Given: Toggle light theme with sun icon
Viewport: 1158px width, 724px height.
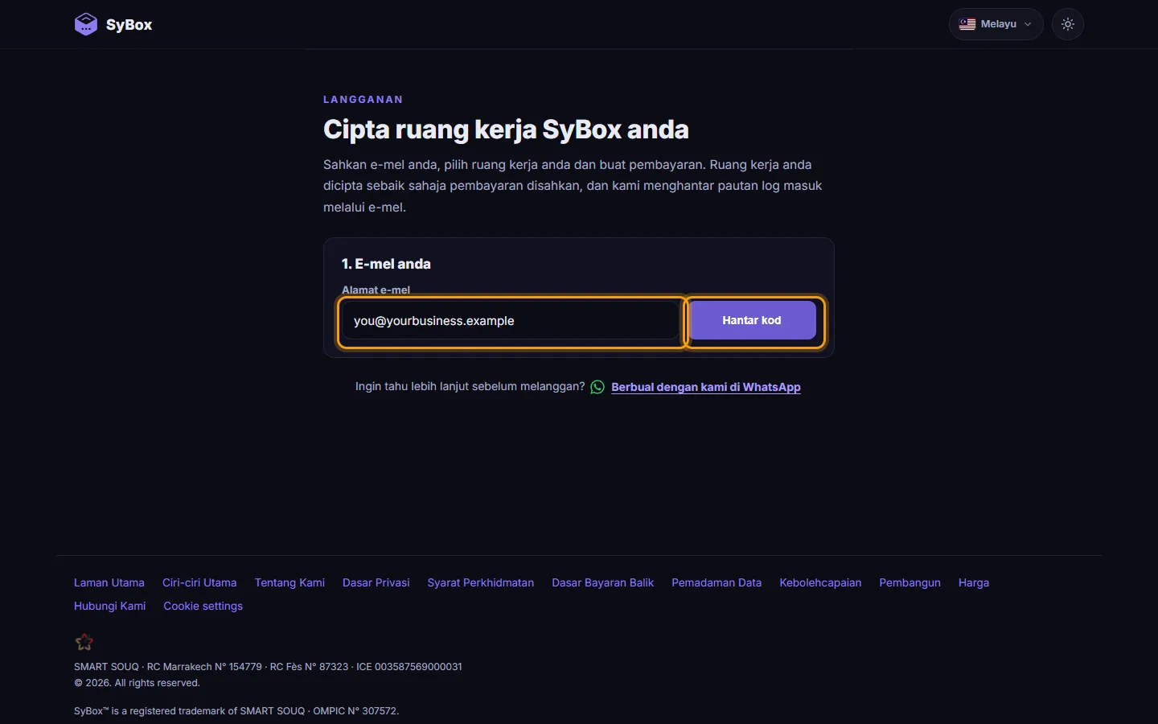Looking at the screenshot, I should point(1068,24).
